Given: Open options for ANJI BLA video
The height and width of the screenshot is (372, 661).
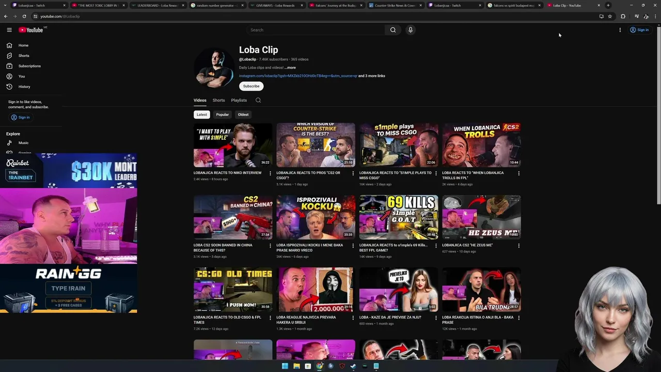Looking at the screenshot, I should (519, 318).
